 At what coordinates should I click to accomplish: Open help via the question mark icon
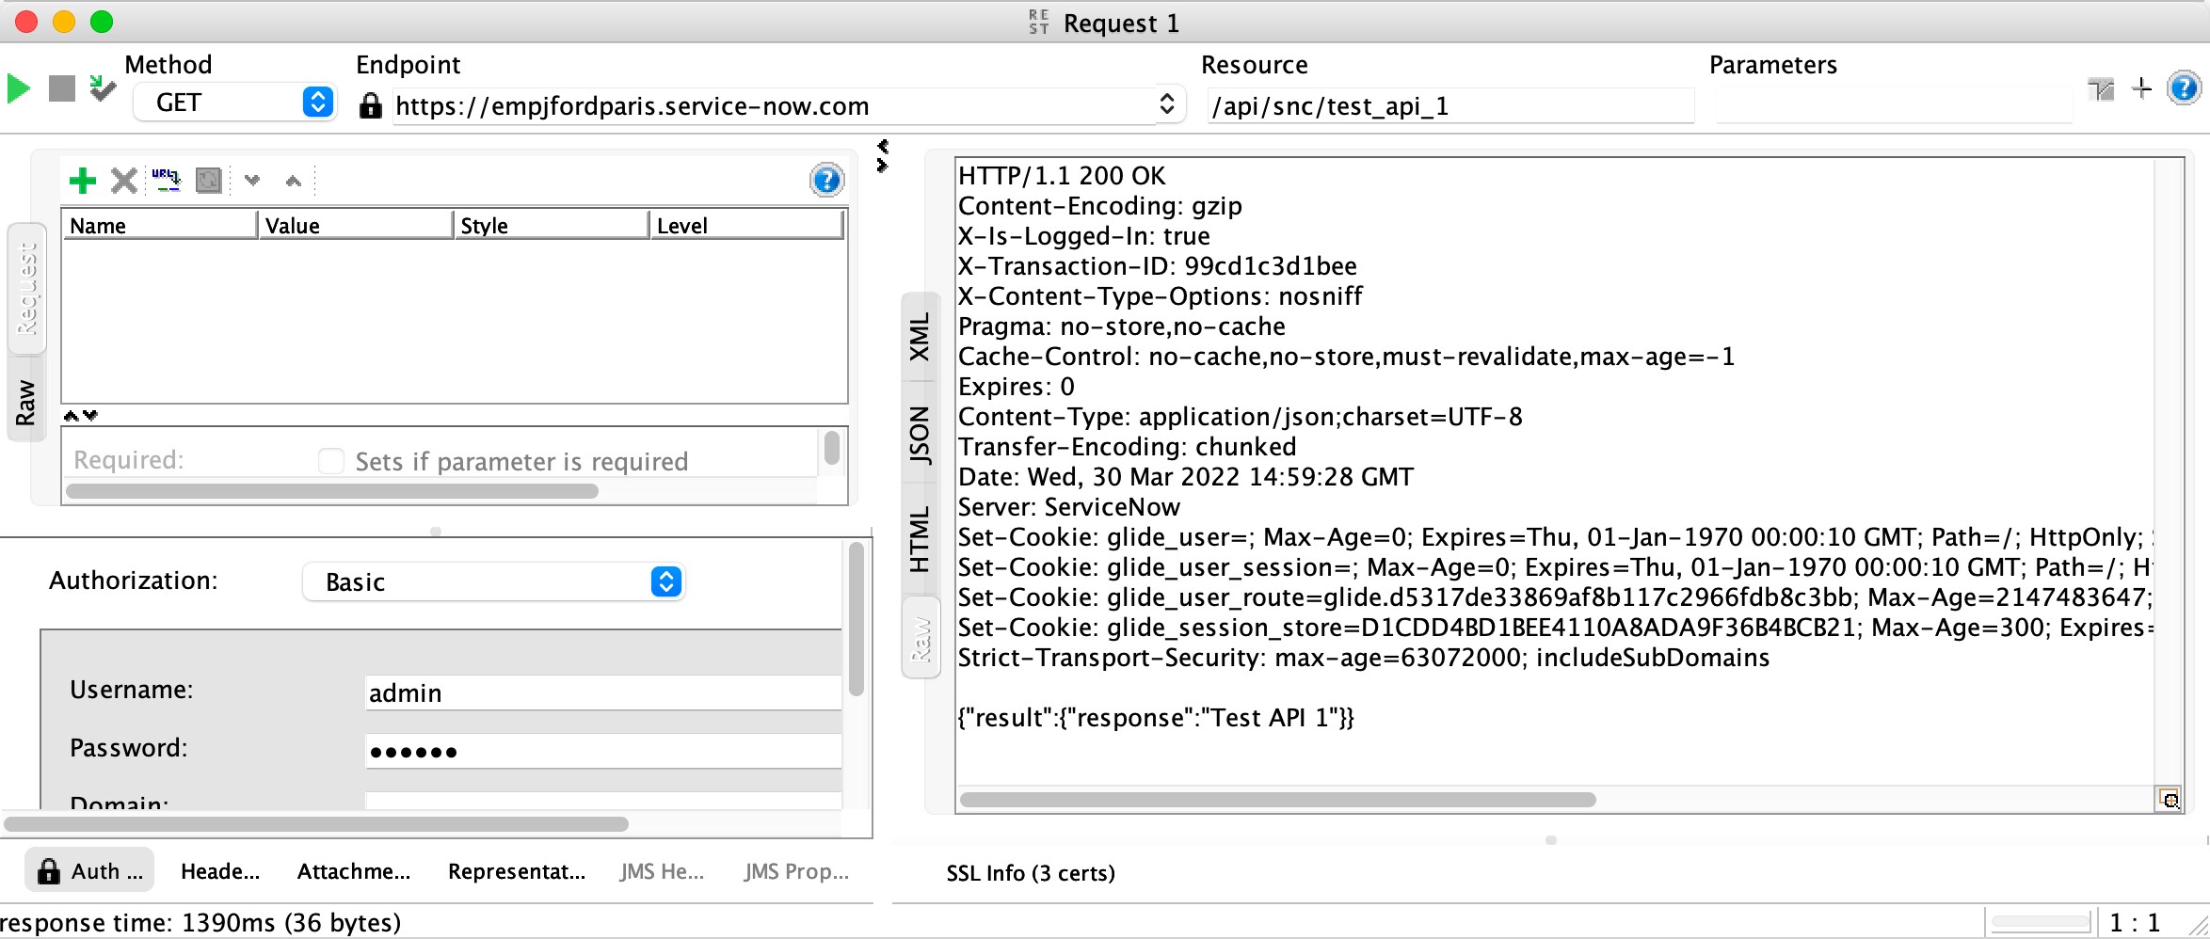(826, 180)
